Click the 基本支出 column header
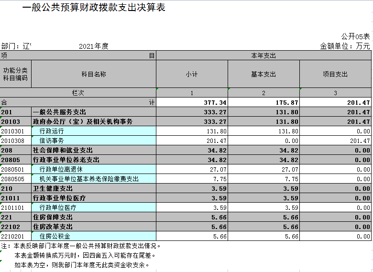373x272 pixels. point(263,74)
